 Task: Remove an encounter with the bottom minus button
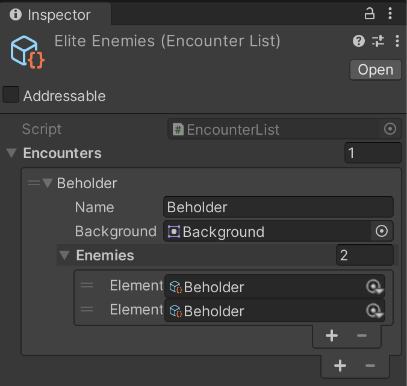[x=370, y=366]
